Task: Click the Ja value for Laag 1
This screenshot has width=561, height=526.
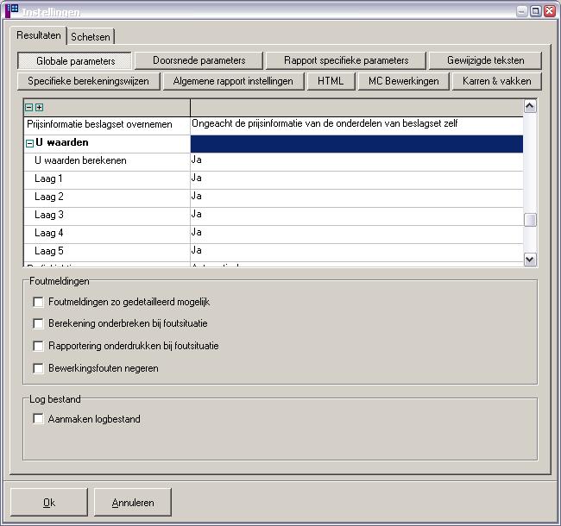Action: 356,180
